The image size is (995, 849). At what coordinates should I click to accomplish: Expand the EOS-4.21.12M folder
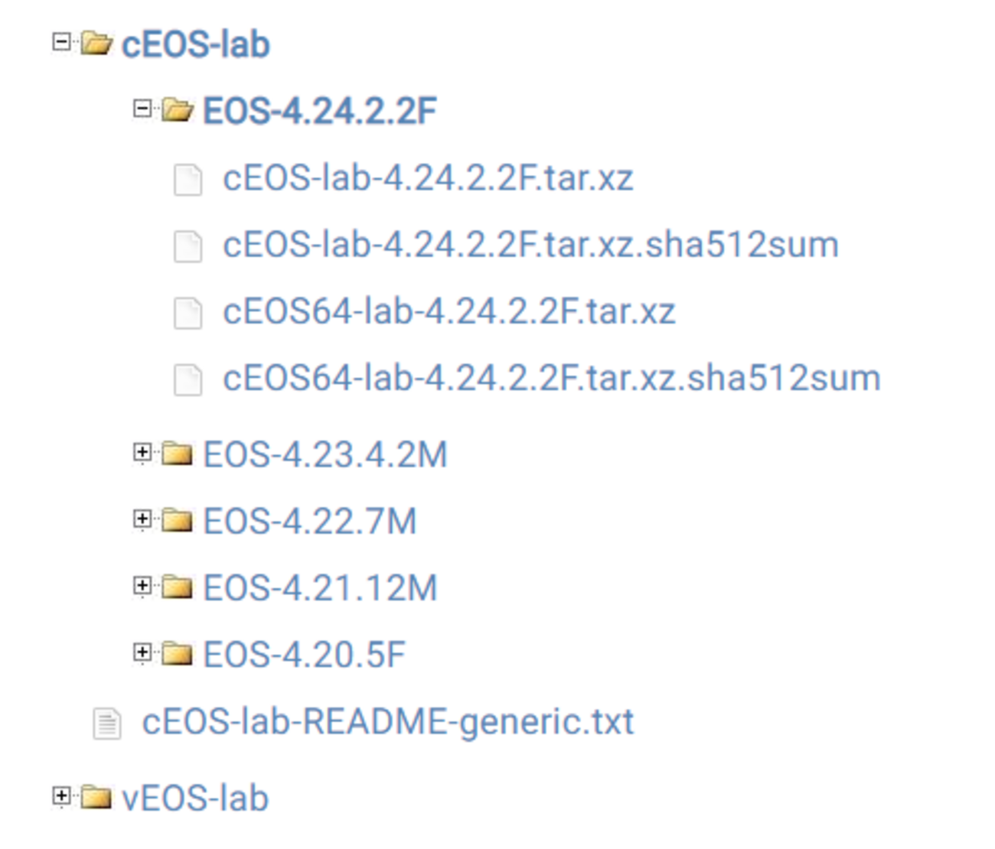coord(142,586)
